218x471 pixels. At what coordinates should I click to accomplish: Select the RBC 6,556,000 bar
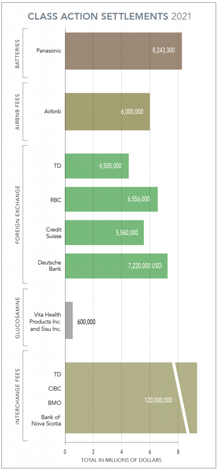click(x=111, y=199)
